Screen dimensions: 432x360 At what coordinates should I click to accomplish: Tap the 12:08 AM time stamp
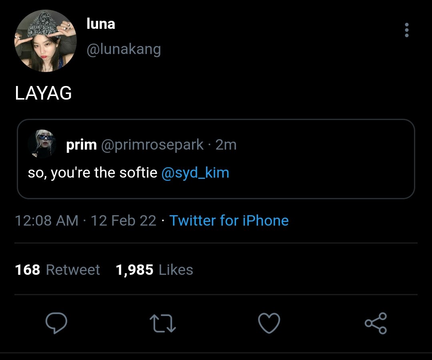pos(46,220)
